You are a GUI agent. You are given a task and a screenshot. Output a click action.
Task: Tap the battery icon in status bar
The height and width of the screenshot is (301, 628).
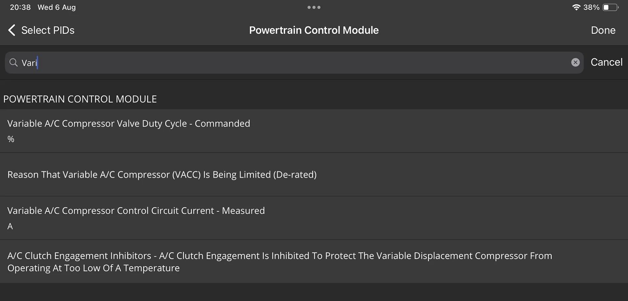pyautogui.click(x=610, y=7)
